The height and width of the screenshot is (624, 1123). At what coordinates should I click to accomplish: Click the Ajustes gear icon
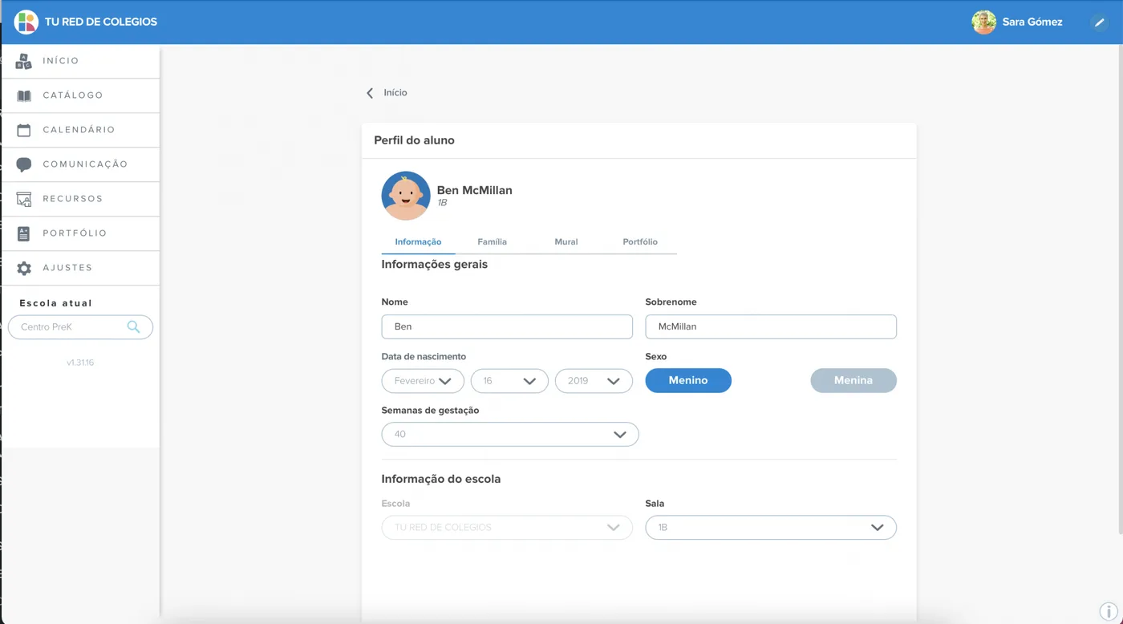pyautogui.click(x=24, y=268)
